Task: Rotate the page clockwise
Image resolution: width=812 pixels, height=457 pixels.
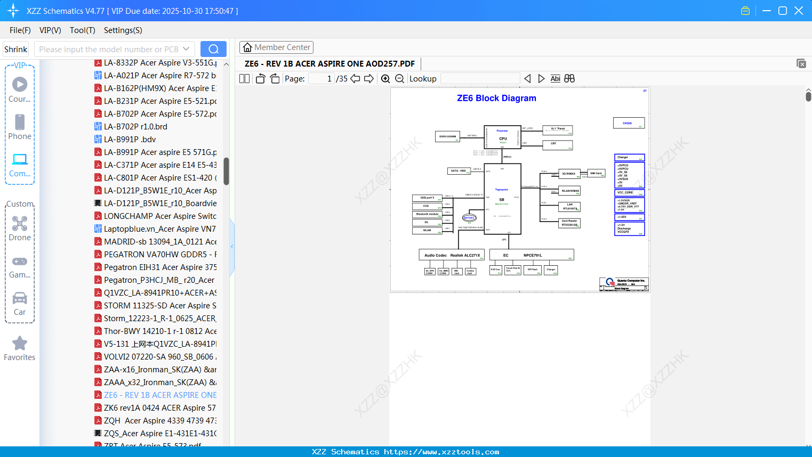Action: 275,78
